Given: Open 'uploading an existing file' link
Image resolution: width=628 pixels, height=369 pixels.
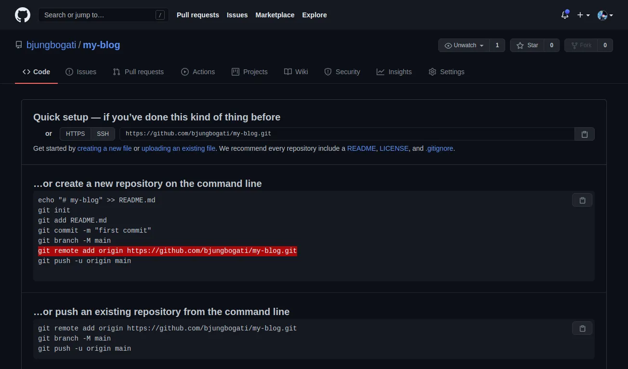Looking at the screenshot, I should [x=178, y=148].
